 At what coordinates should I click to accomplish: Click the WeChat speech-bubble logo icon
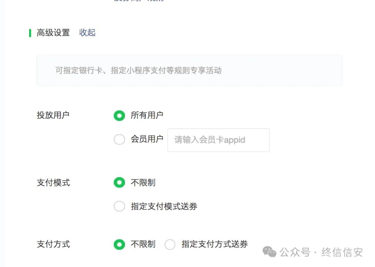pyautogui.click(x=269, y=252)
